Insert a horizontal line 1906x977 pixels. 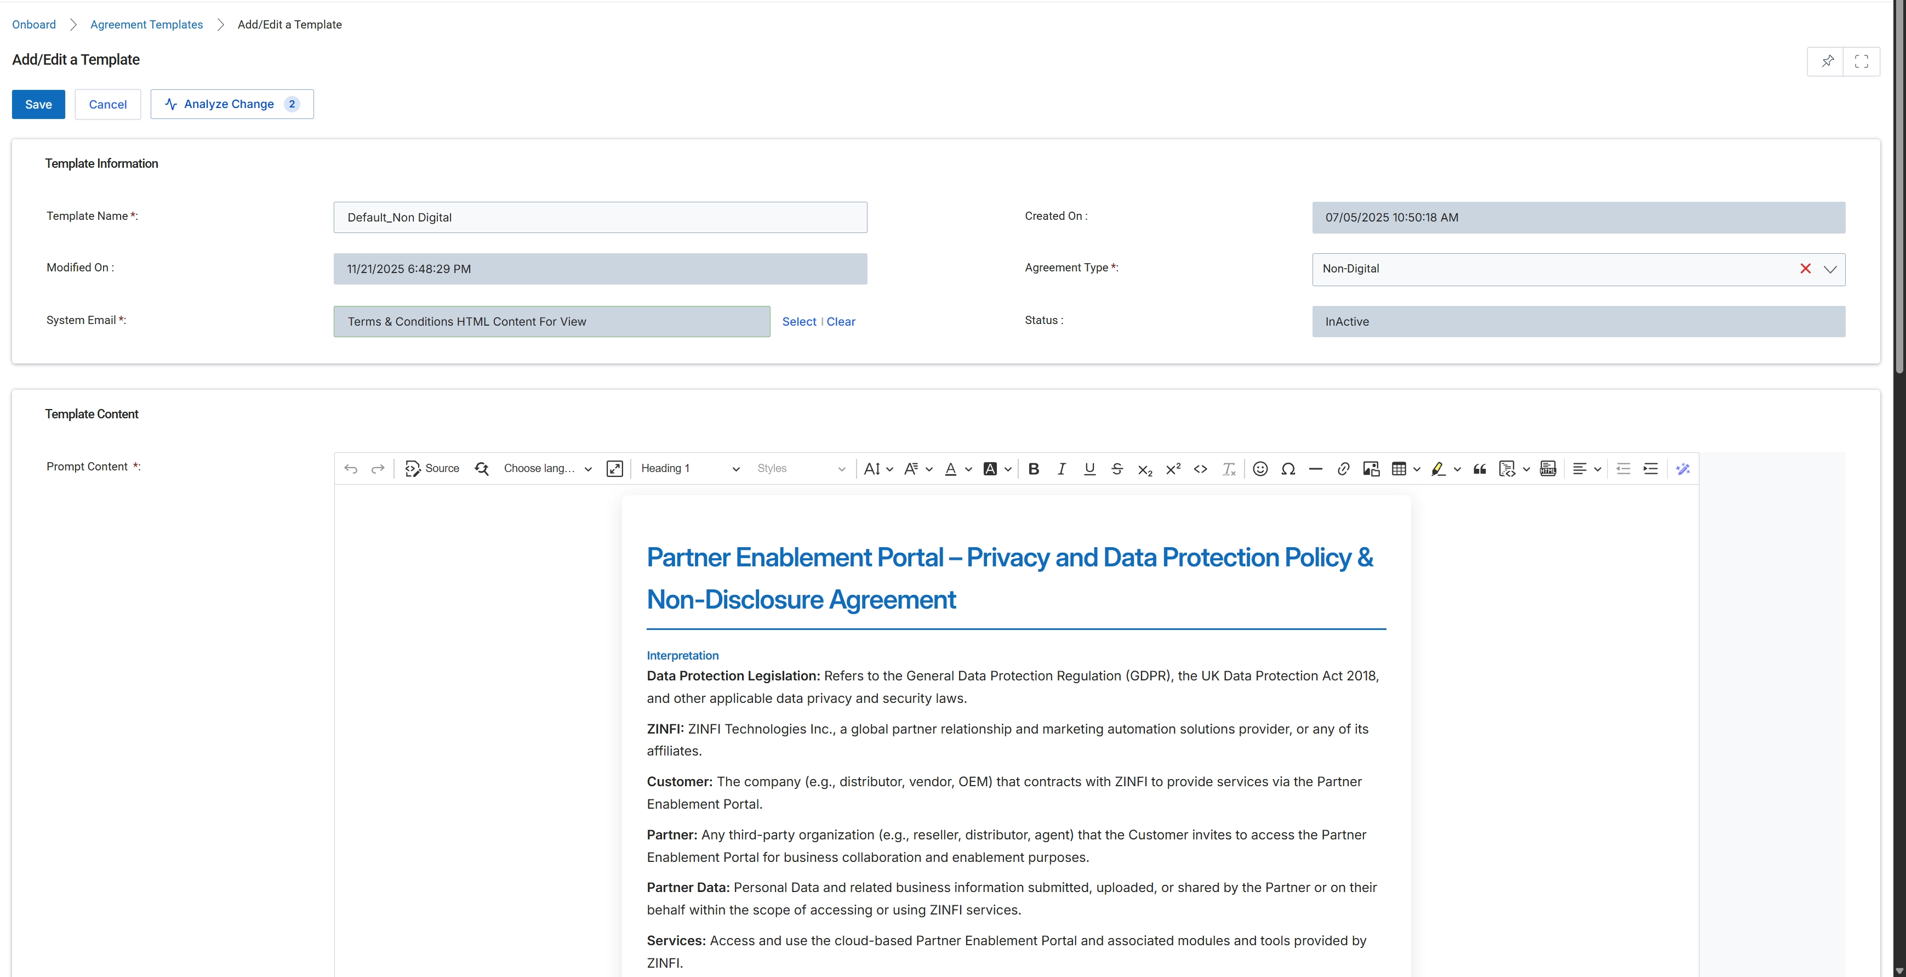click(x=1316, y=469)
